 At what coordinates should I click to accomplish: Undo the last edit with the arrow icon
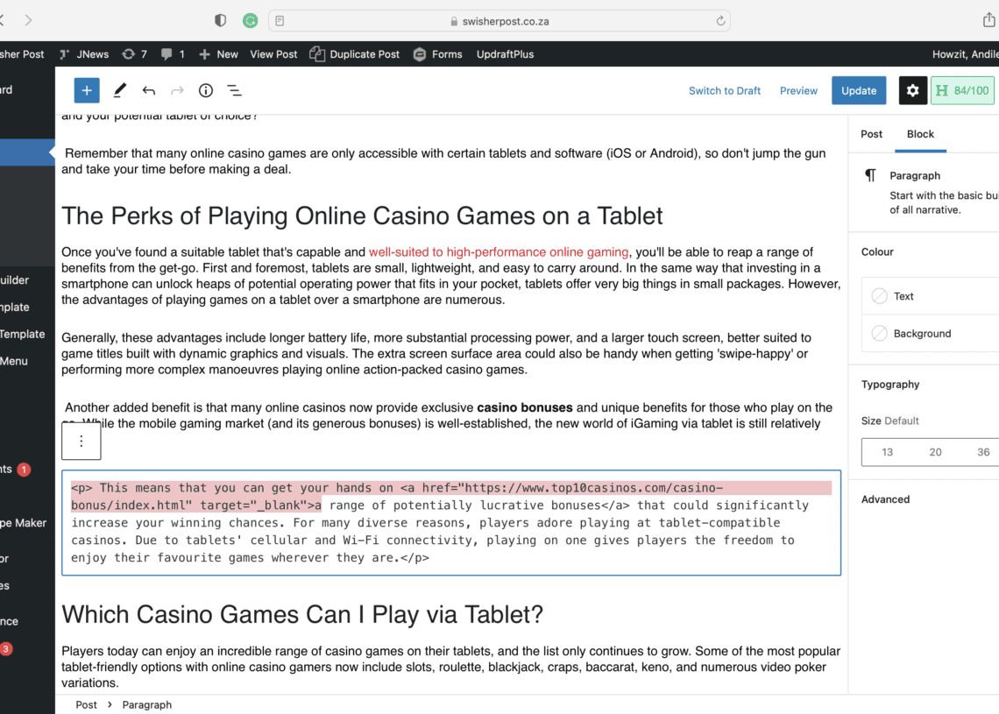pyautogui.click(x=149, y=90)
